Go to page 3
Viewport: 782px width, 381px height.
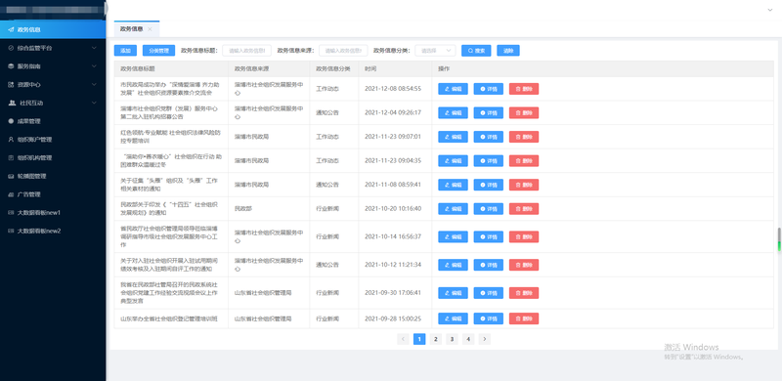tap(452, 339)
